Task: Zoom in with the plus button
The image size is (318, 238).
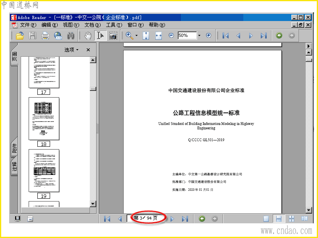Action: [x=208, y=35]
